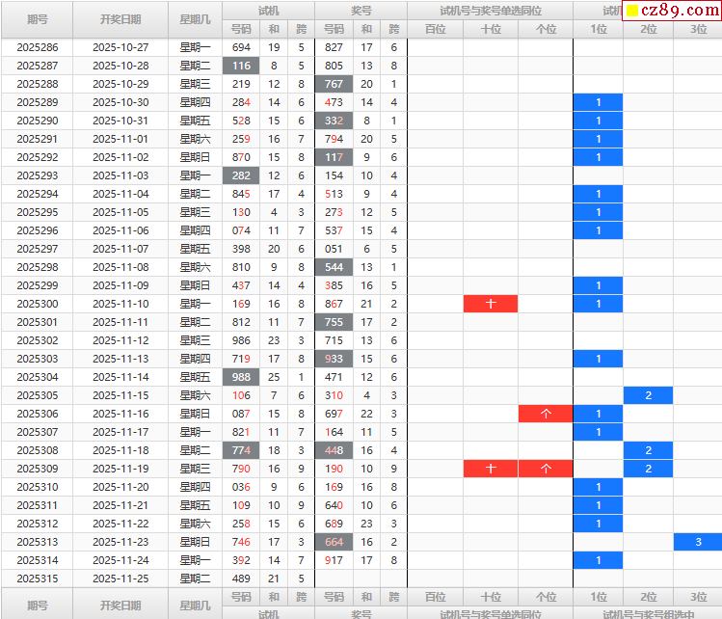Click the 期号 column header at top
Image resolution: width=722 pixels, height=619 pixels.
37,19
